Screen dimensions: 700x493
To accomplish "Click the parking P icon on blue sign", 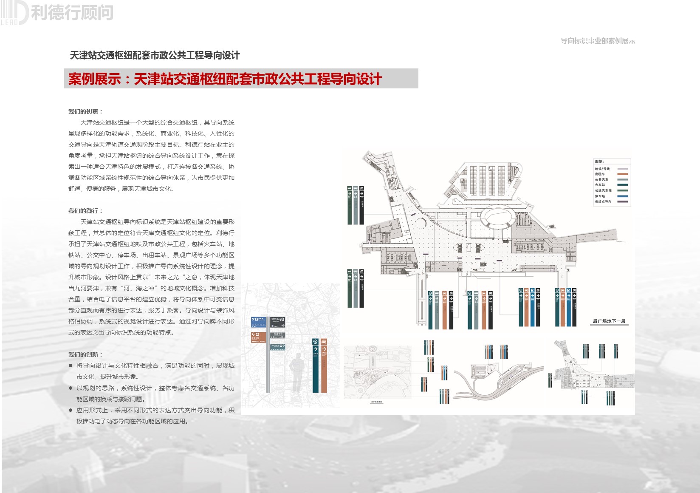I will tap(257, 319).
